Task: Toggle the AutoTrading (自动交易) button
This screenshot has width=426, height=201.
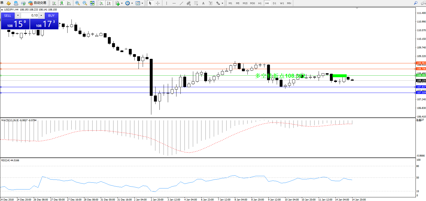Action: (x=37, y=3)
